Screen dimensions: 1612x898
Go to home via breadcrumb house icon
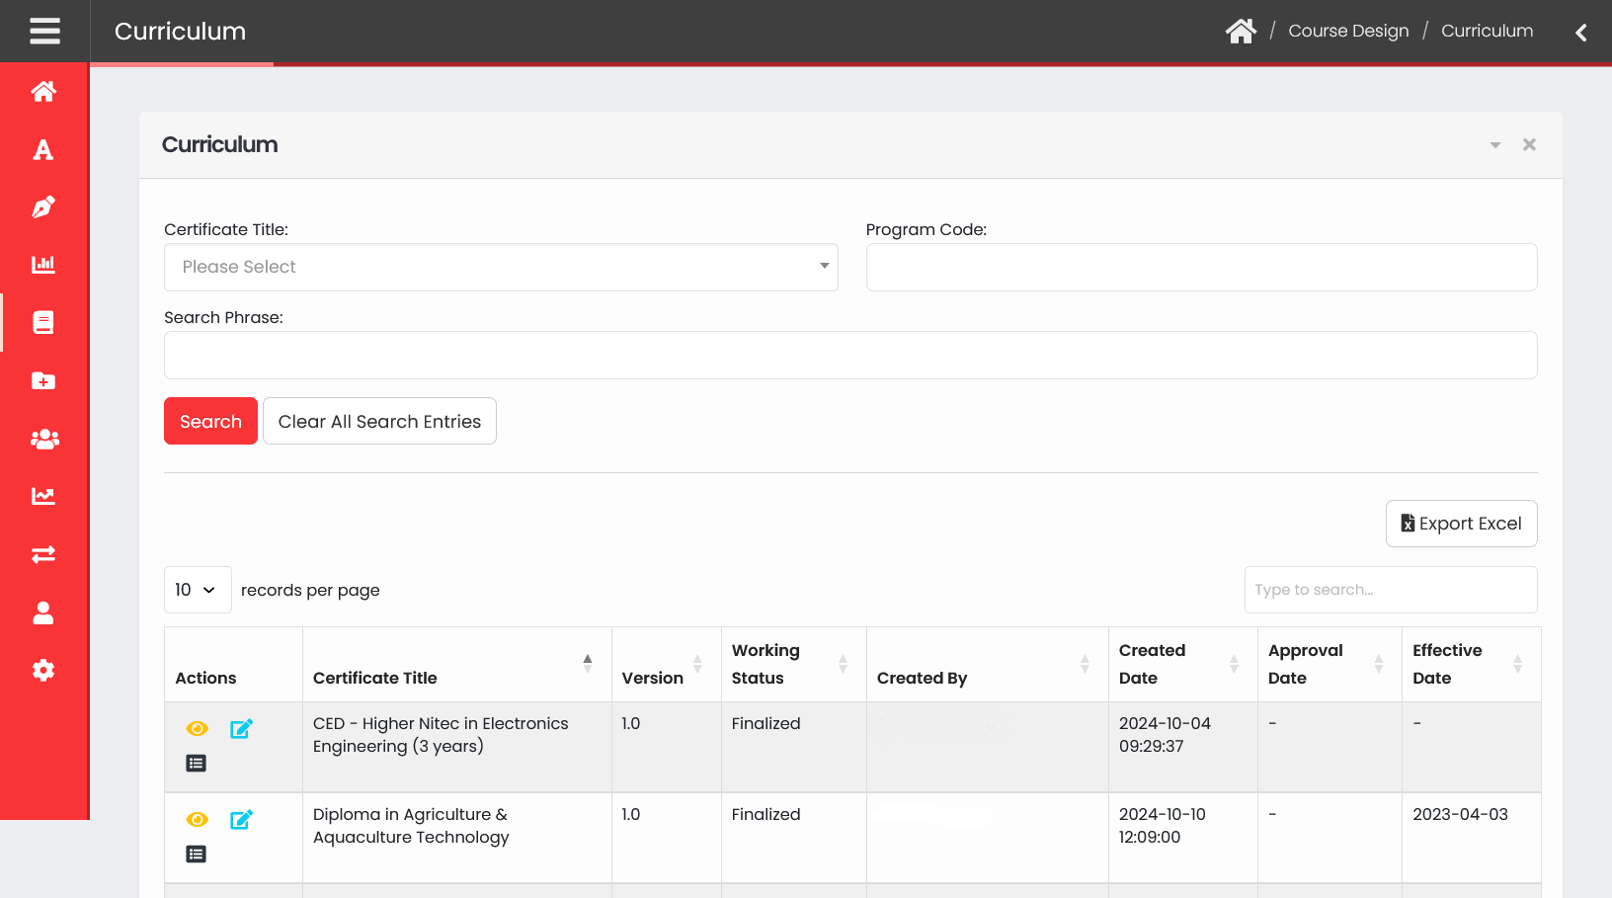[x=1241, y=31]
